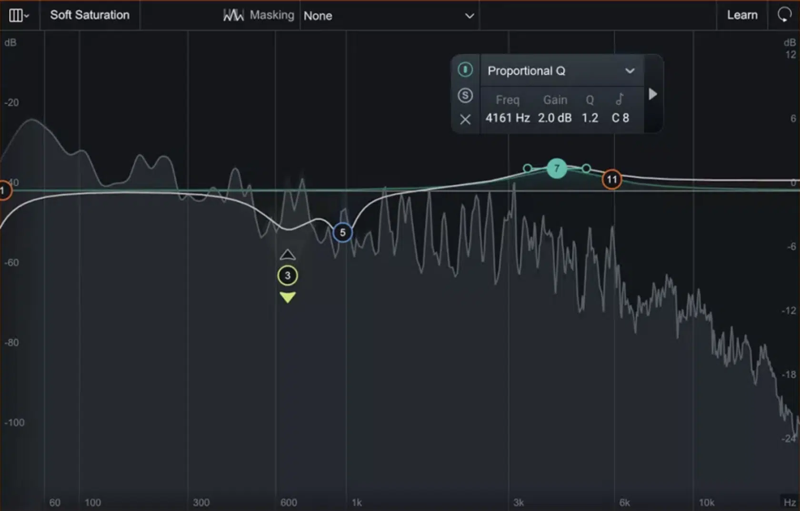Click the yellow down triangle below node 3

coord(288,297)
